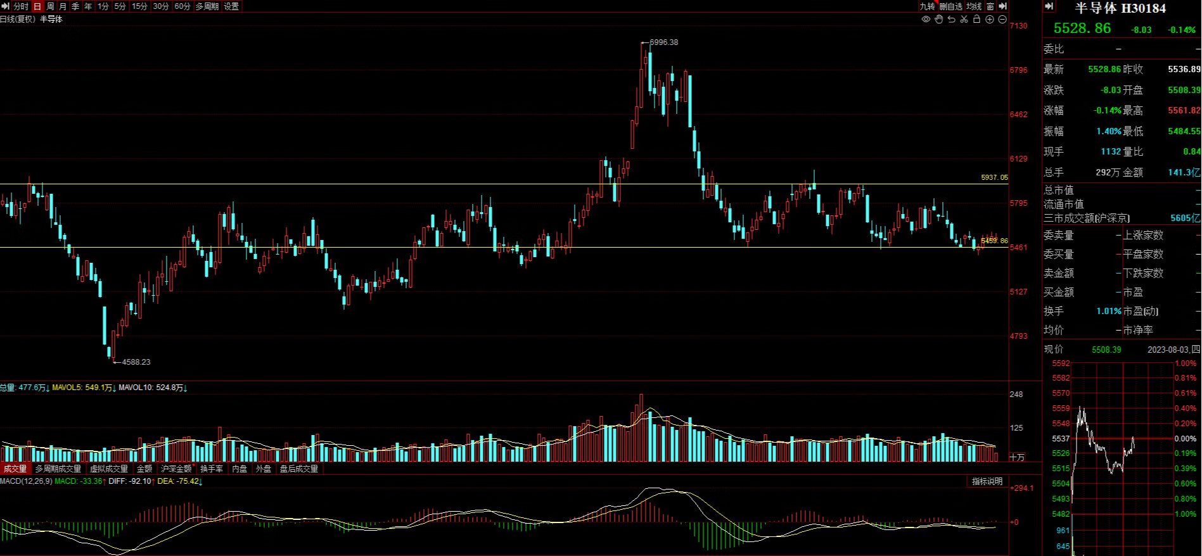Switch to the 15分 period tab

139,6
